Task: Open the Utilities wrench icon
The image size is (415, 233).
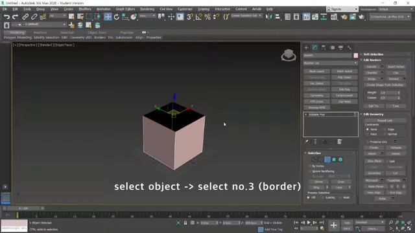Action: [x=350, y=47]
